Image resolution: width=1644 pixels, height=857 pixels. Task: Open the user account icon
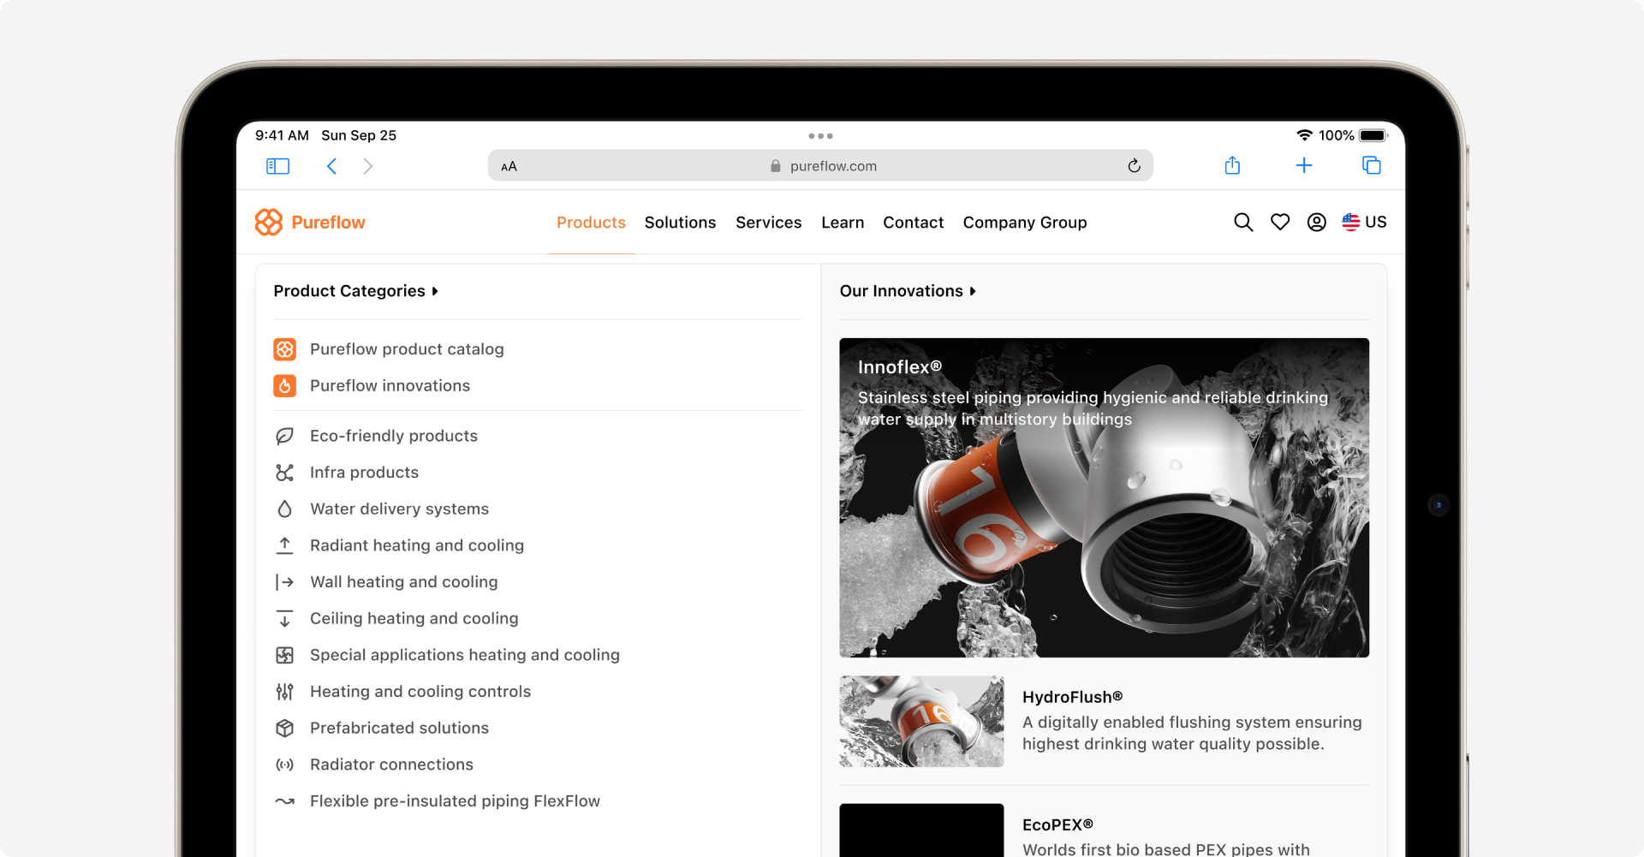(1317, 223)
